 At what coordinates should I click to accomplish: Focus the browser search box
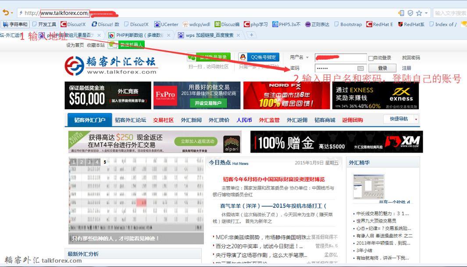(x=450, y=13)
